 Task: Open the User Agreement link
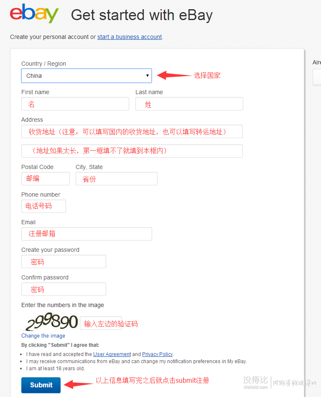pos(112,354)
